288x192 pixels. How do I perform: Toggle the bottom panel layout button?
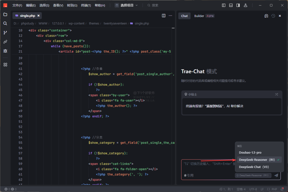pyautogui.click(x=231, y=5)
